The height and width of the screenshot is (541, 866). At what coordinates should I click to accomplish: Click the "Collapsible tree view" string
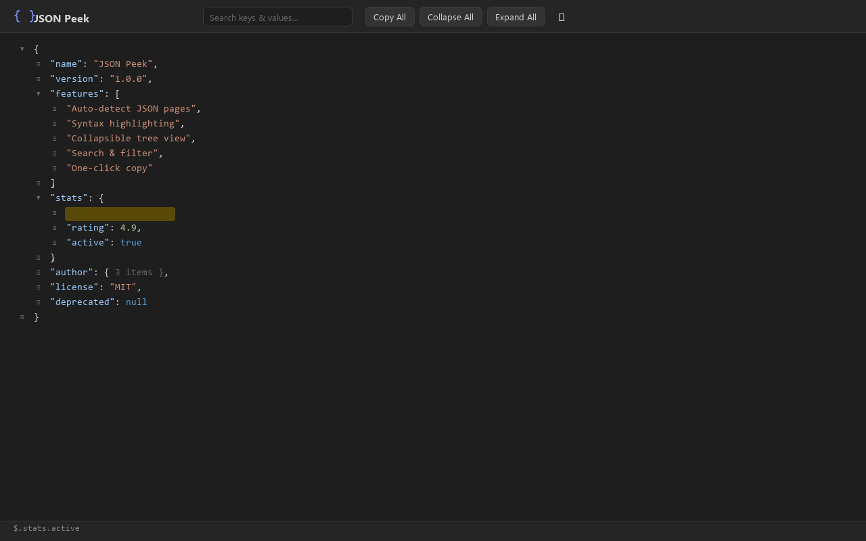pyautogui.click(x=129, y=139)
